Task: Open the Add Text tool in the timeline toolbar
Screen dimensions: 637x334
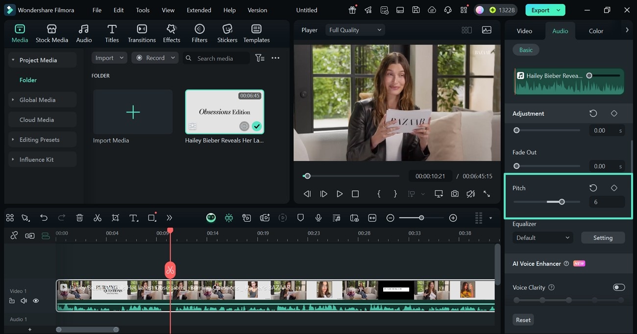Action: pos(134,217)
